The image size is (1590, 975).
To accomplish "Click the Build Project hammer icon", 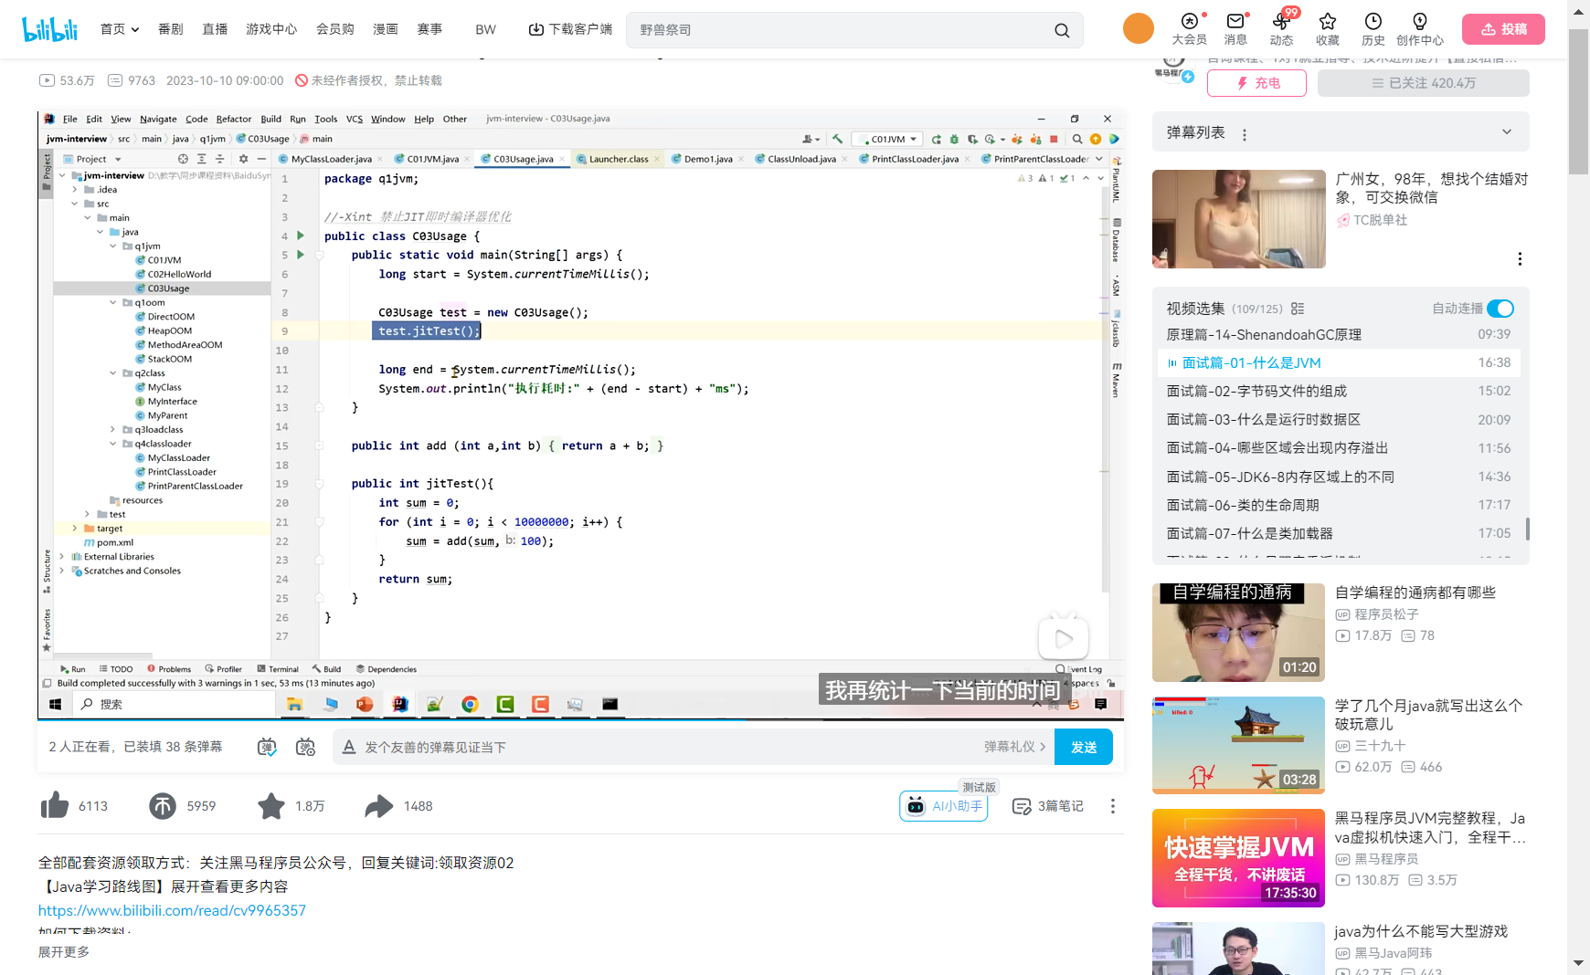I will pos(838,139).
